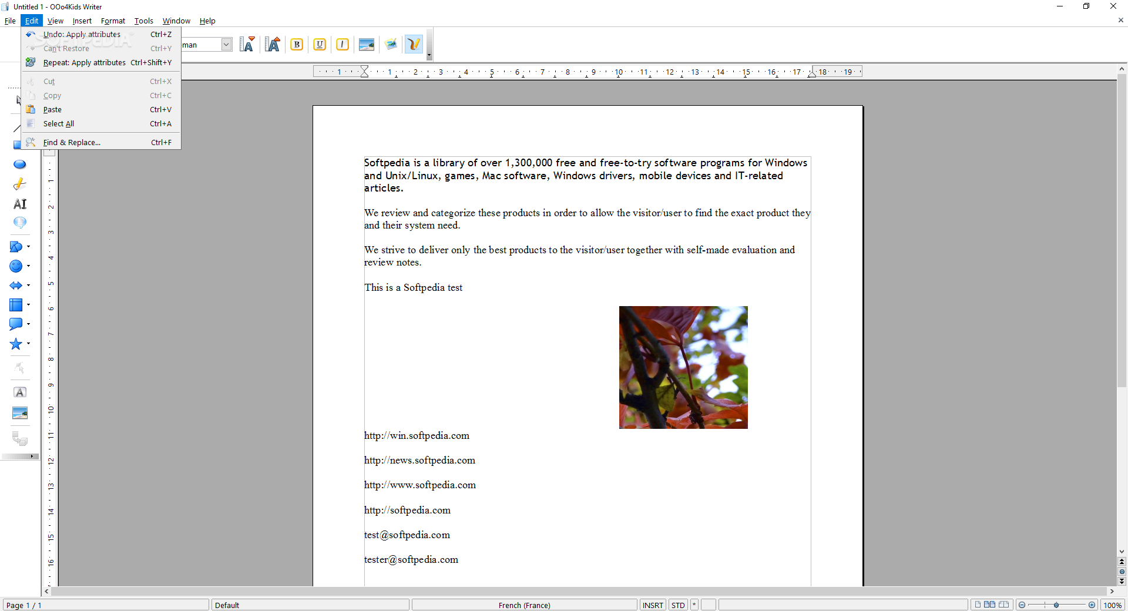Click insert picture icon in top toolbar
Image resolution: width=1128 pixels, height=611 pixels.
tap(367, 45)
